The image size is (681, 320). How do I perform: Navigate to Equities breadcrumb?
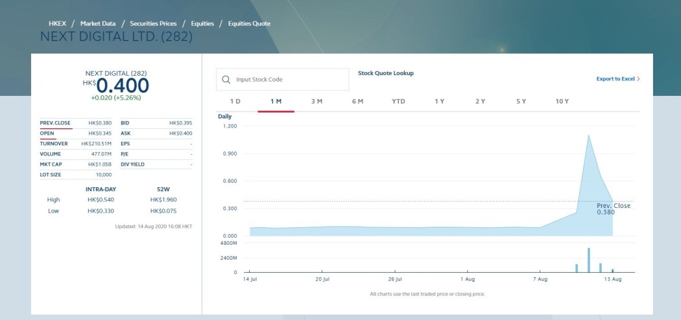coord(202,23)
